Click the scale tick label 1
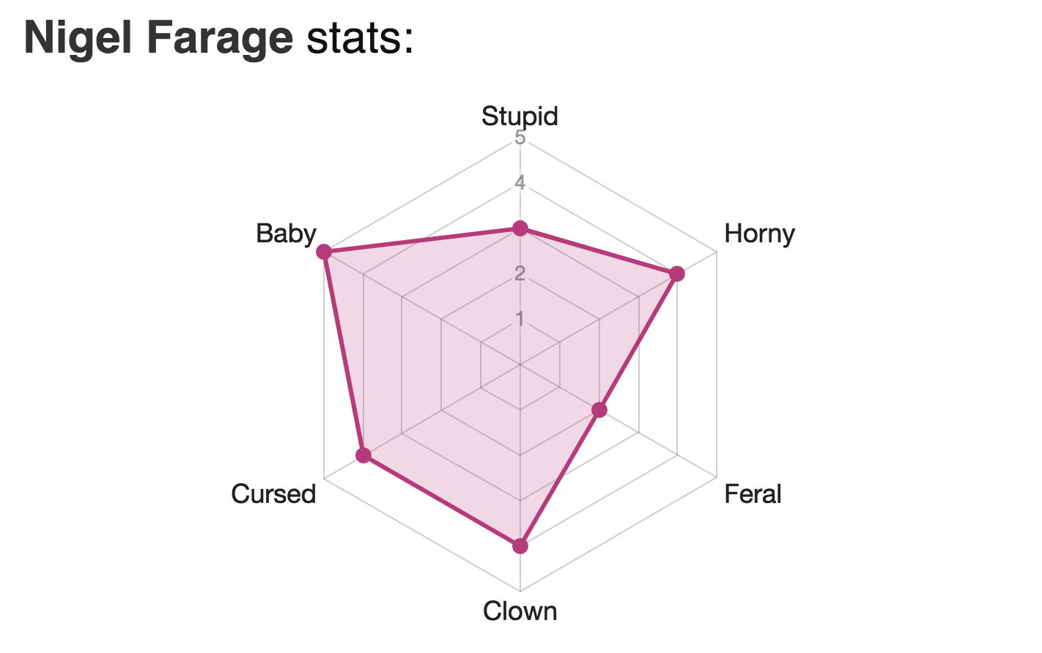This screenshot has height=653, width=1042. (x=520, y=318)
